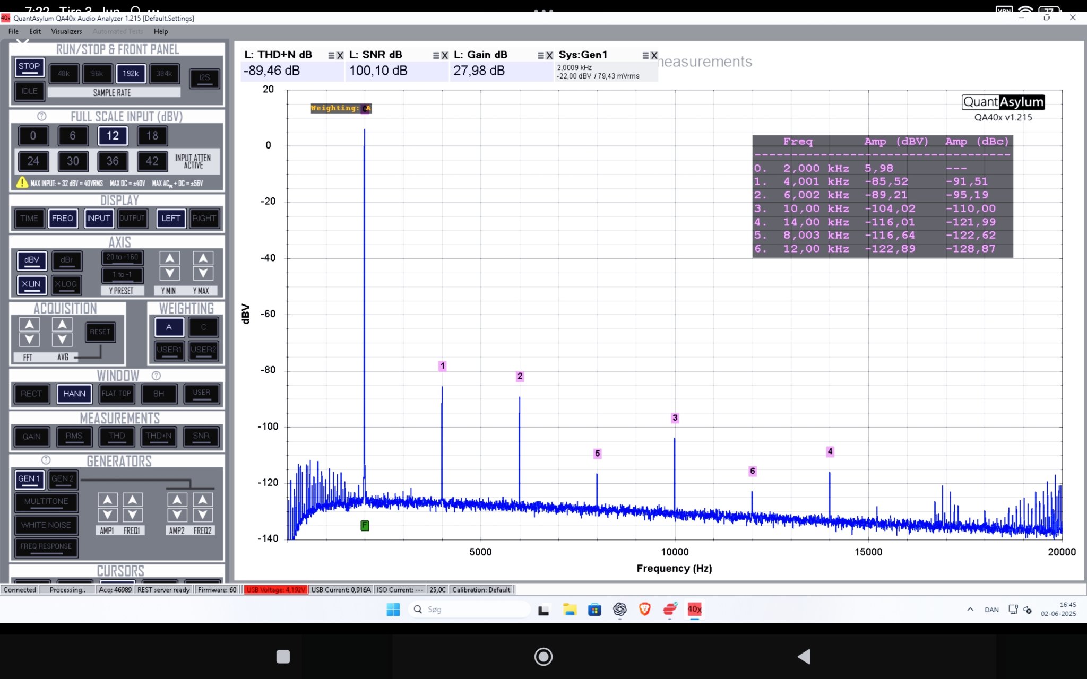
Task: Decrease AVG count with the down arrow
Action: tap(62, 339)
